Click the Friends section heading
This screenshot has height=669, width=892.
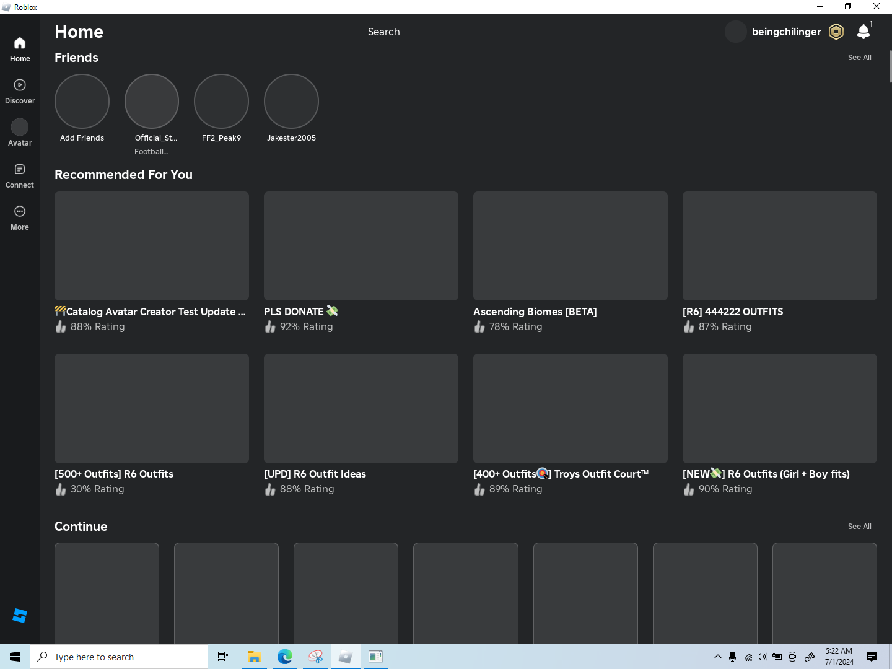pos(76,58)
